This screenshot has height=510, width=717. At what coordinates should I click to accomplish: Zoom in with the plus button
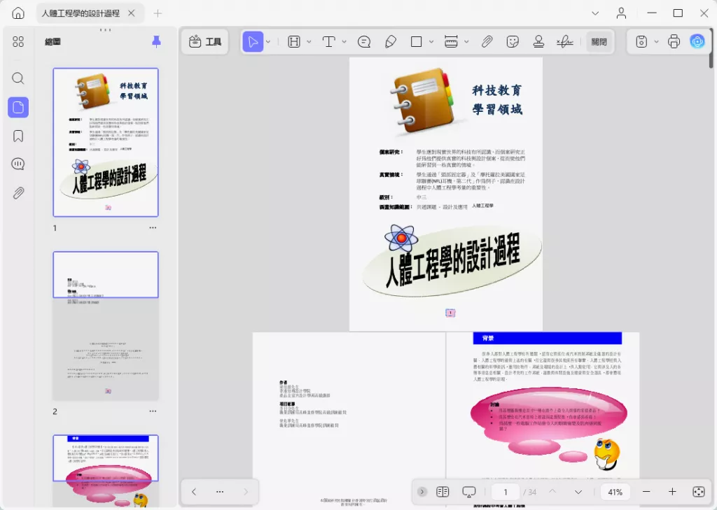point(672,492)
